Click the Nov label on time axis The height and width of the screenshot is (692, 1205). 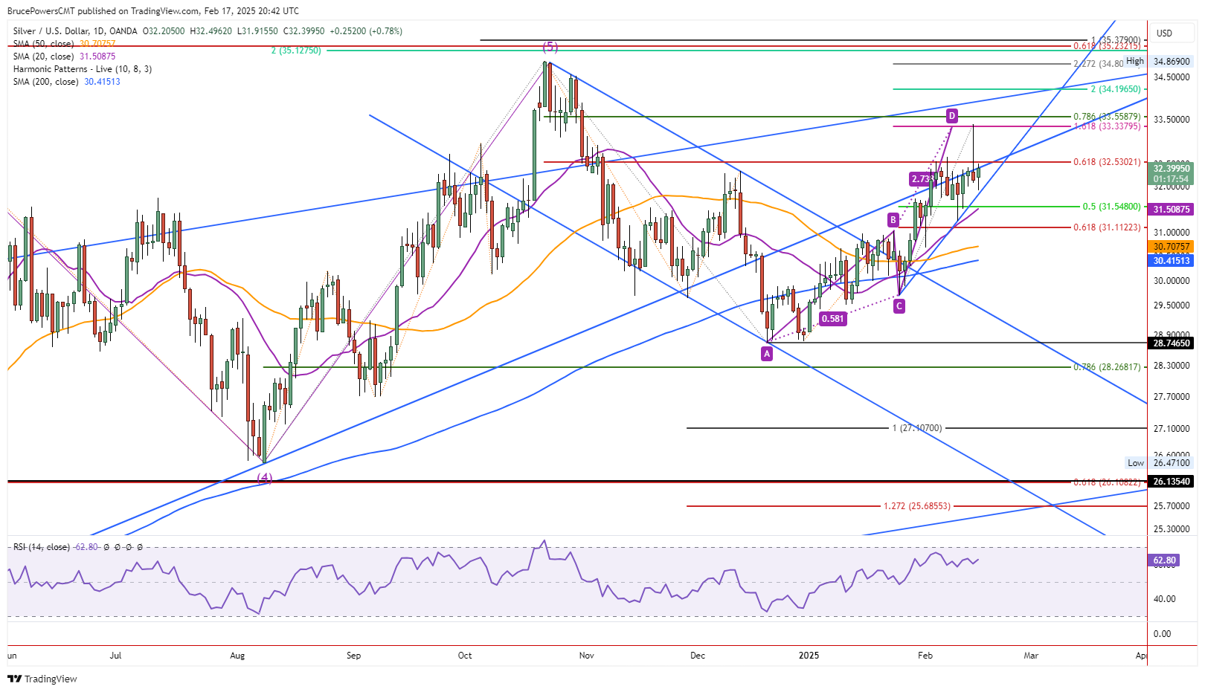586,656
